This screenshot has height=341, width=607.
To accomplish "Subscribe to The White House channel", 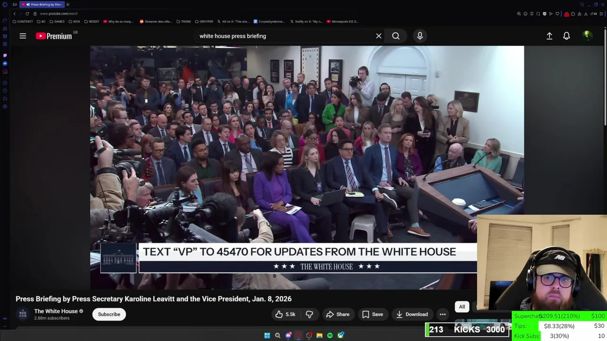I will (109, 314).
